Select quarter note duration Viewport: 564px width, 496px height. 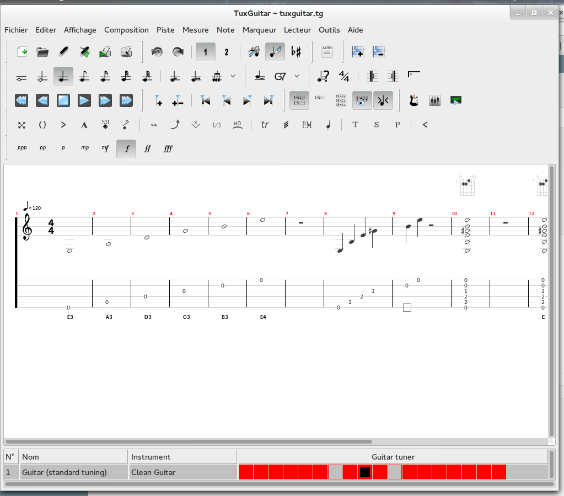(63, 76)
